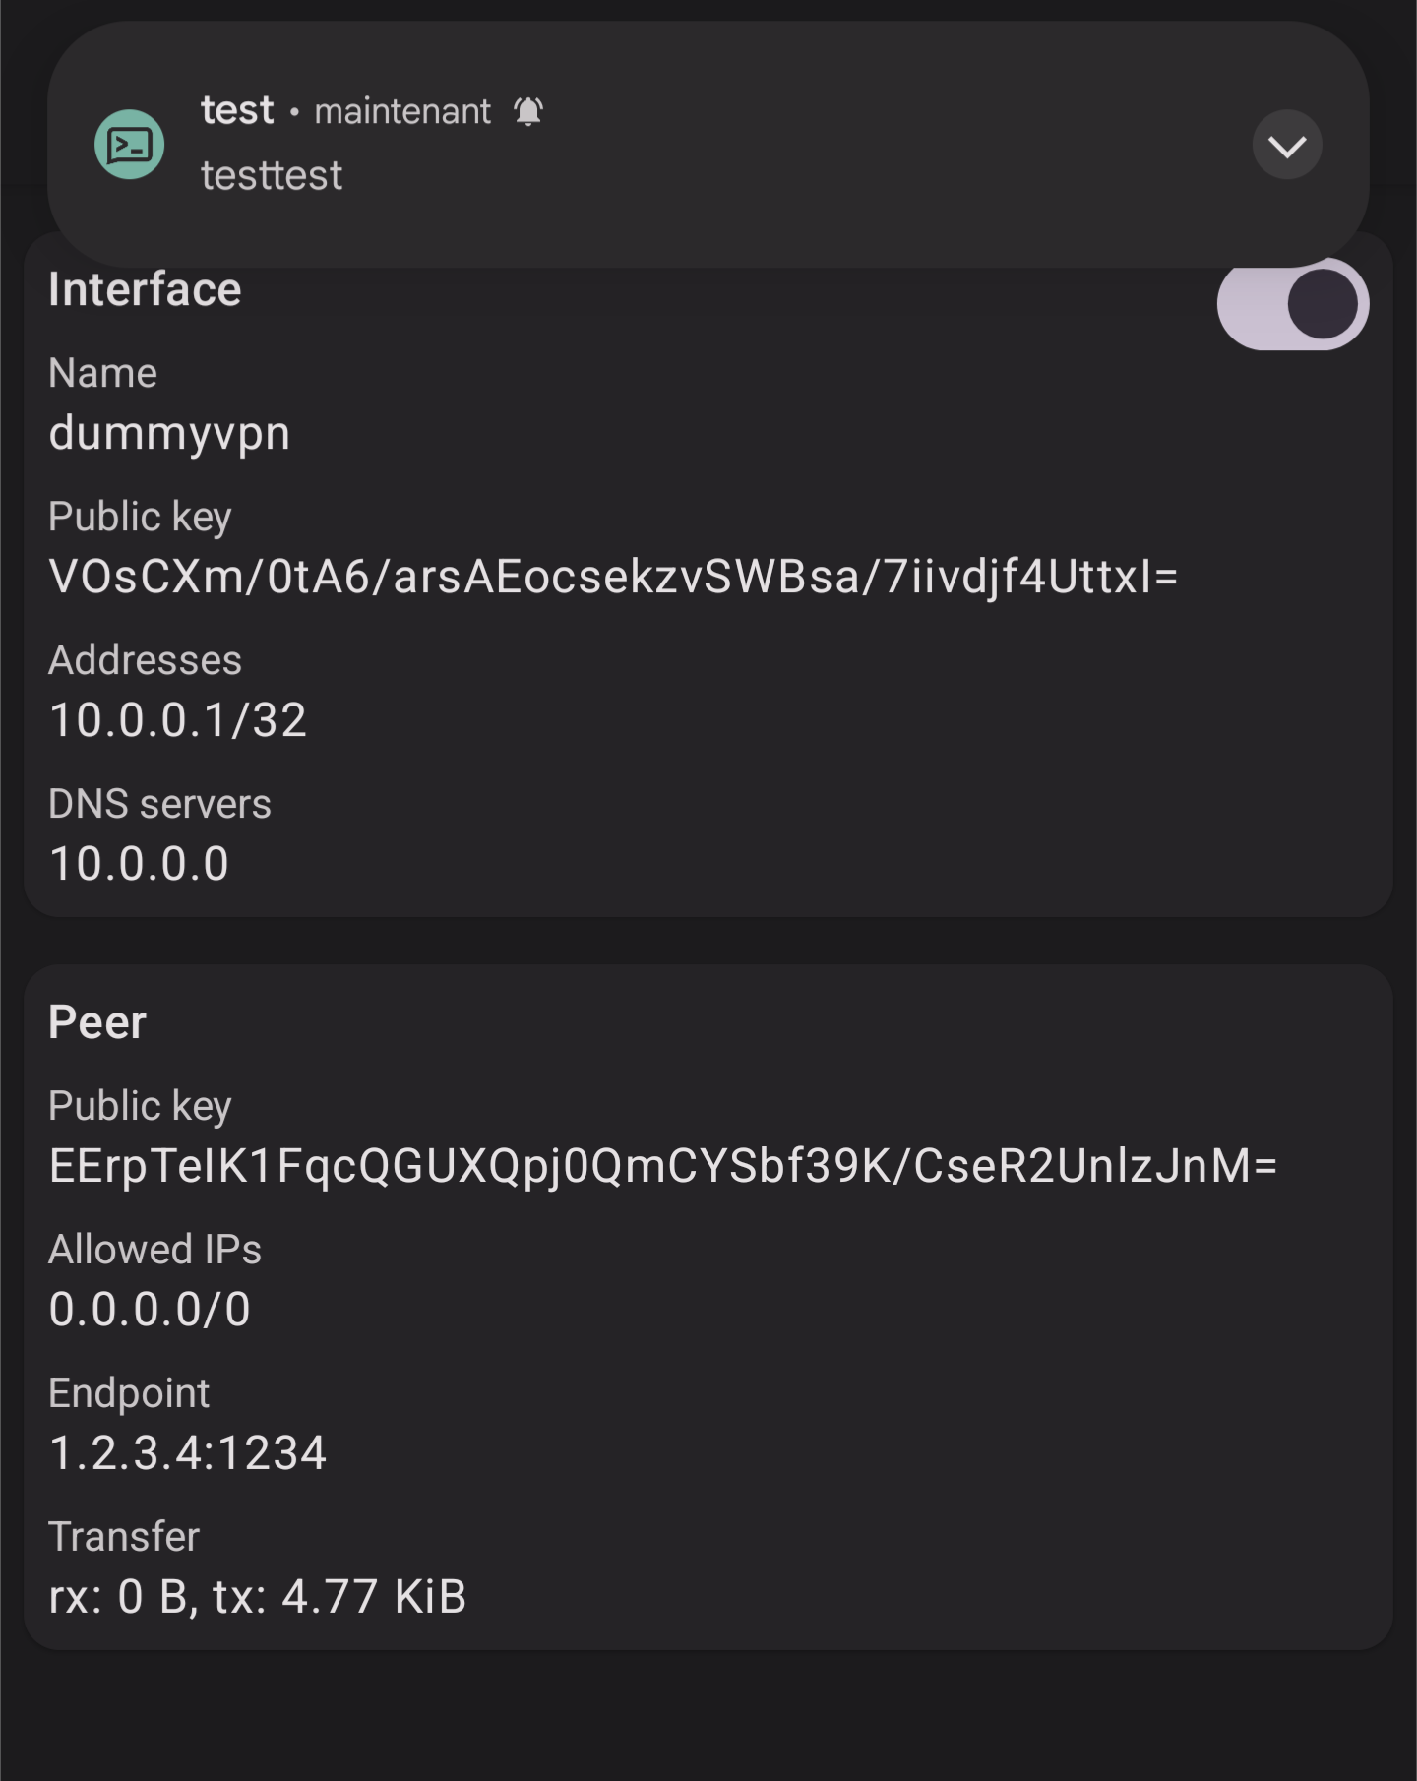Tap the transfer rx tx statistics
The image size is (1417, 1781).
coord(258,1597)
